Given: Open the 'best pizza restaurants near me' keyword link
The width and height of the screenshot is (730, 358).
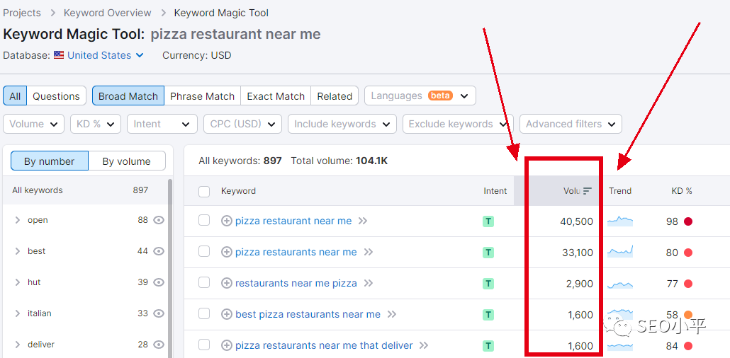Looking at the screenshot, I should tap(308, 314).
